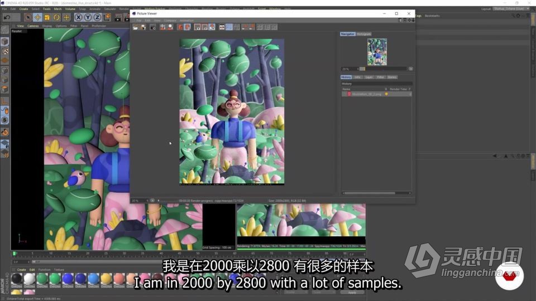Click the greyed grid icon after the blue one
536x301 pixels.
click(x=237, y=27)
